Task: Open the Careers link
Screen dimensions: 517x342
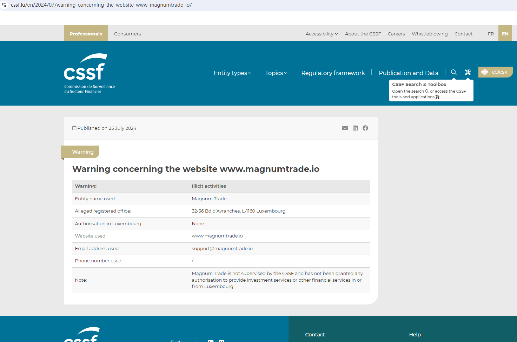Action: [x=396, y=34]
